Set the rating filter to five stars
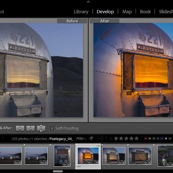 click(x=136, y=138)
